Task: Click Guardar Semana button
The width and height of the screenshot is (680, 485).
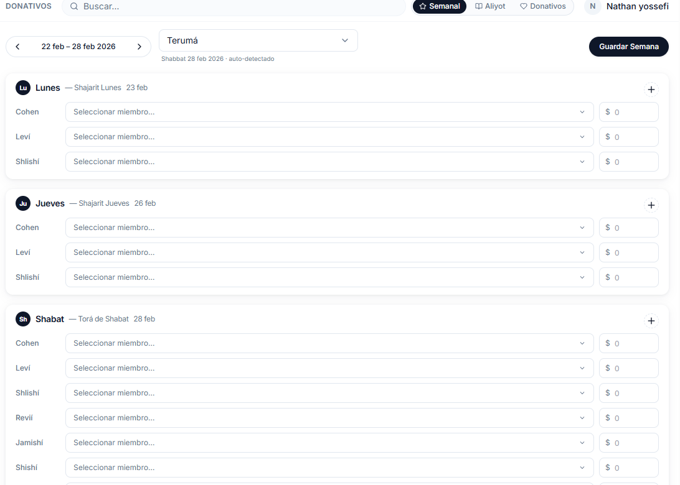Action: (x=628, y=47)
